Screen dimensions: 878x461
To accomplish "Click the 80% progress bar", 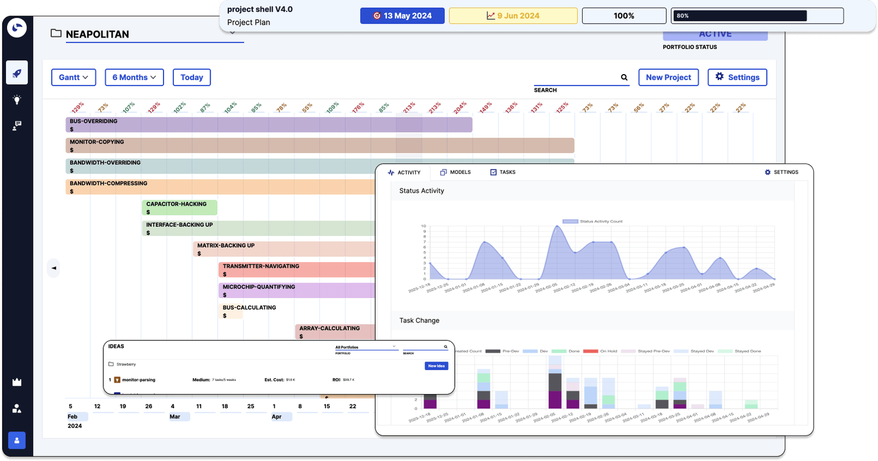I will pyautogui.click(x=758, y=16).
